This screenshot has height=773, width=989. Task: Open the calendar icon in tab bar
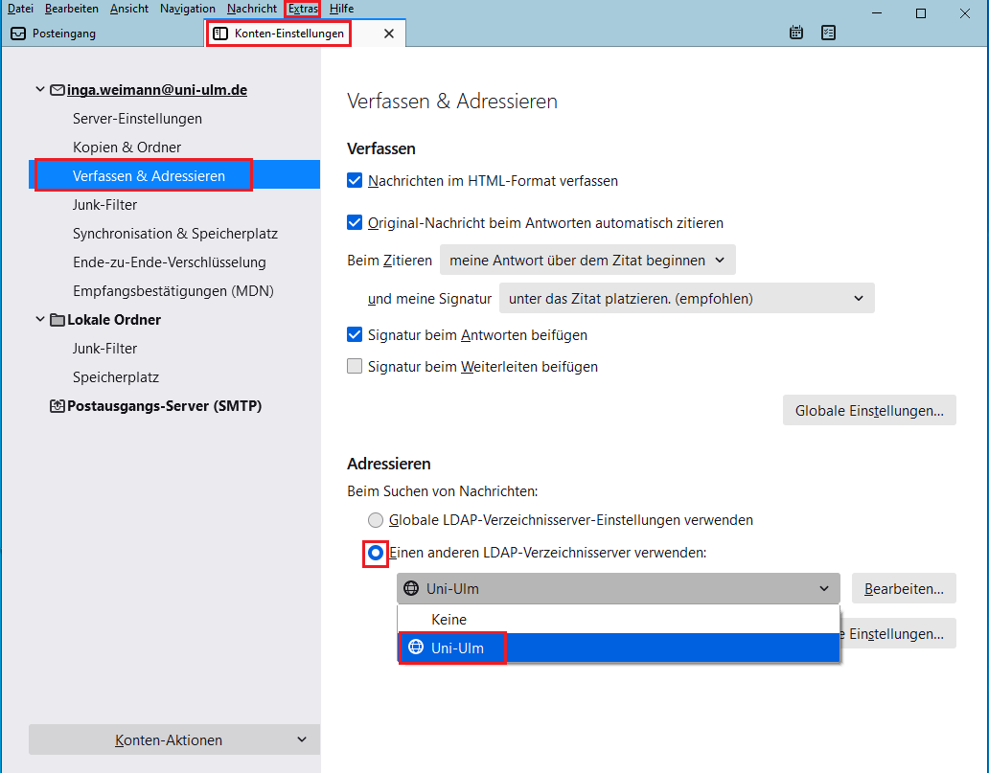tap(796, 33)
